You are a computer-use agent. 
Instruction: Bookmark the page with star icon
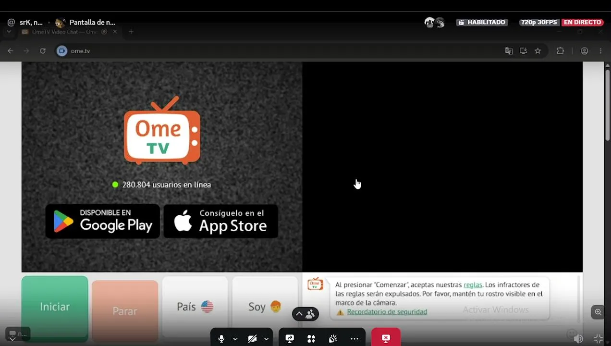(x=538, y=51)
